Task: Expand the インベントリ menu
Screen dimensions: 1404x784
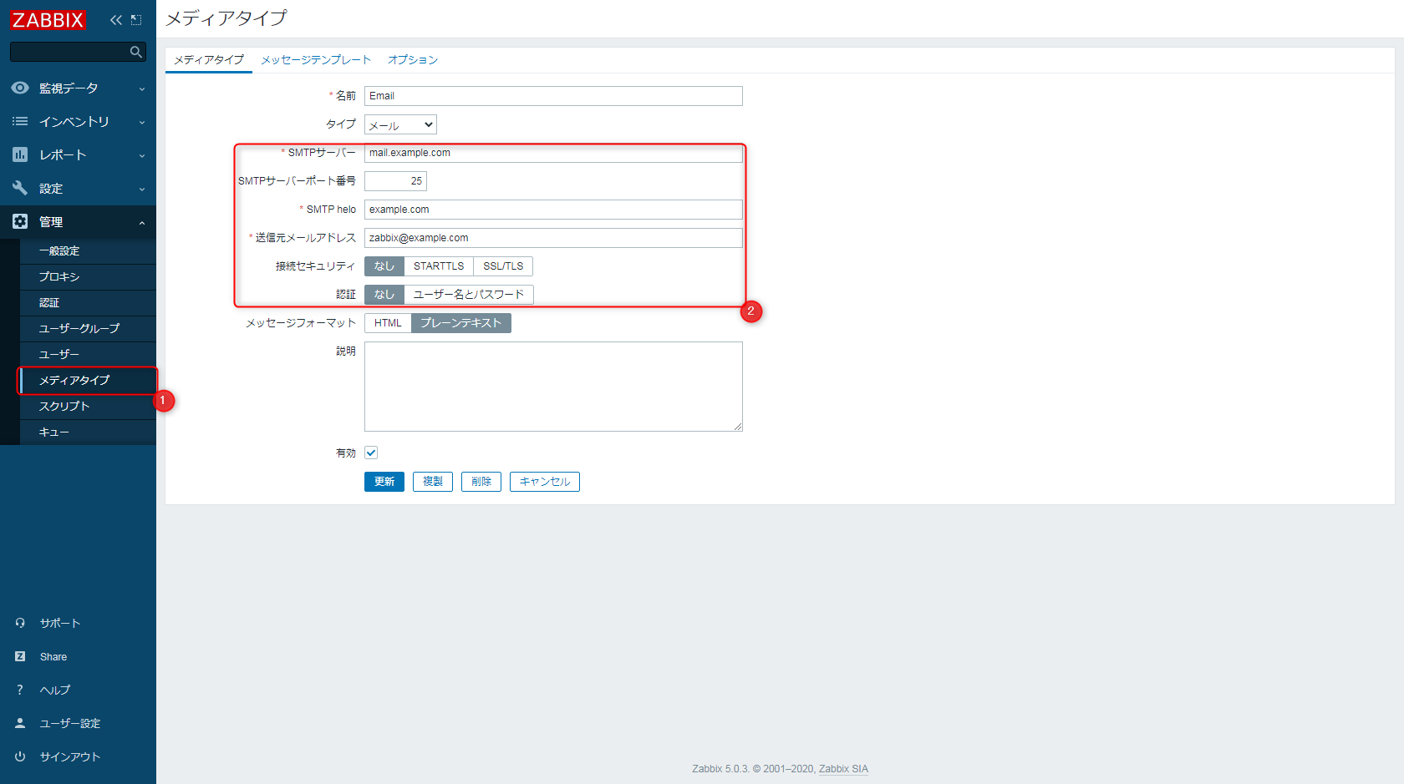Action: point(78,121)
